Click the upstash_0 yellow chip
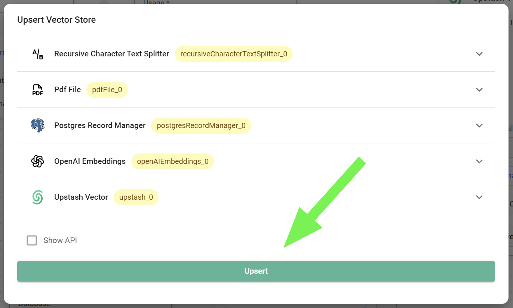The width and height of the screenshot is (513, 308). click(x=136, y=197)
